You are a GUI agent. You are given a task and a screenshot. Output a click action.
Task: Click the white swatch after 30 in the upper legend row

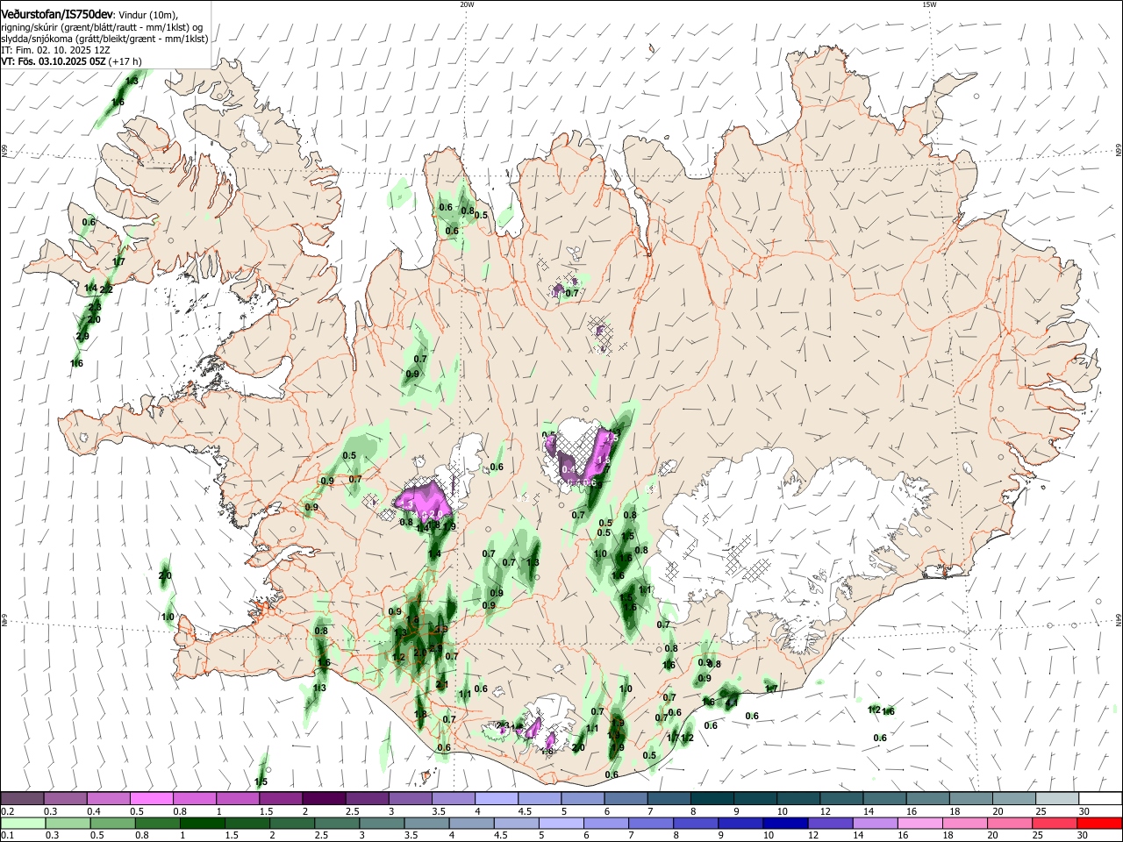(1099, 799)
